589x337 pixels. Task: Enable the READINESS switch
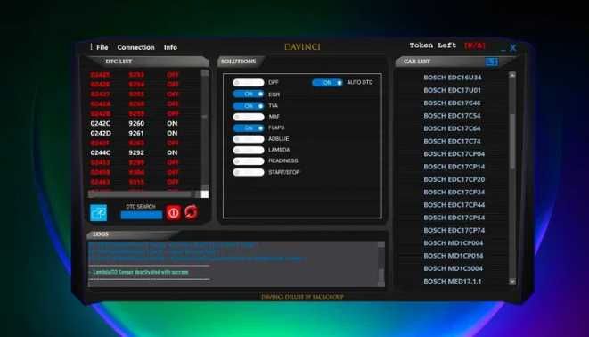pyautogui.click(x=249, y=161)
